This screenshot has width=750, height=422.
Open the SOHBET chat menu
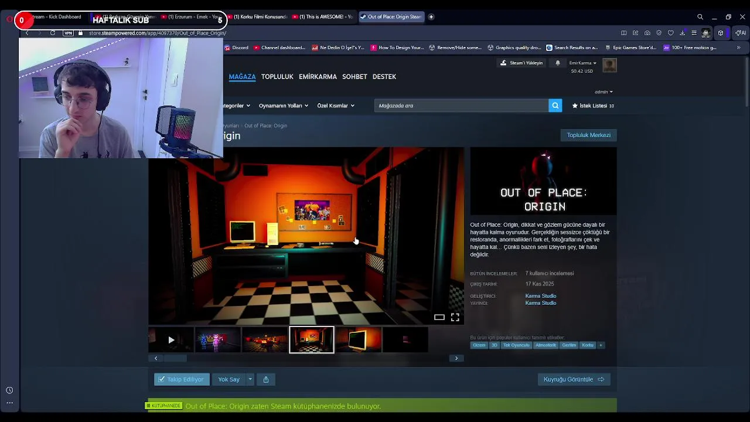(354, 77)
